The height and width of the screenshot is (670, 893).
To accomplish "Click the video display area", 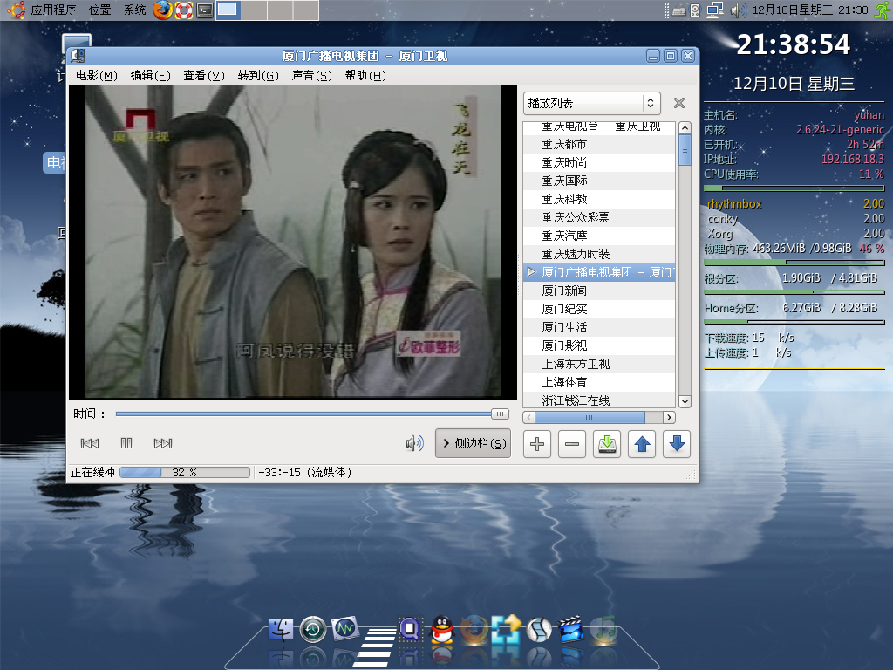I will coord(293,243).
